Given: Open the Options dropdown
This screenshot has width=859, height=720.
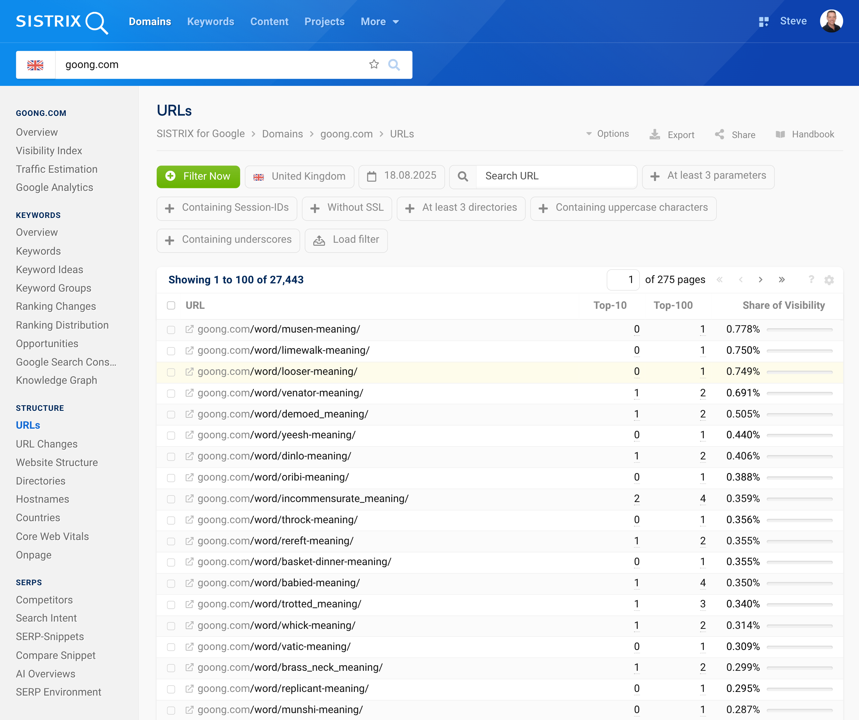Looking at the screenshot, I should (x=607, y=134).
